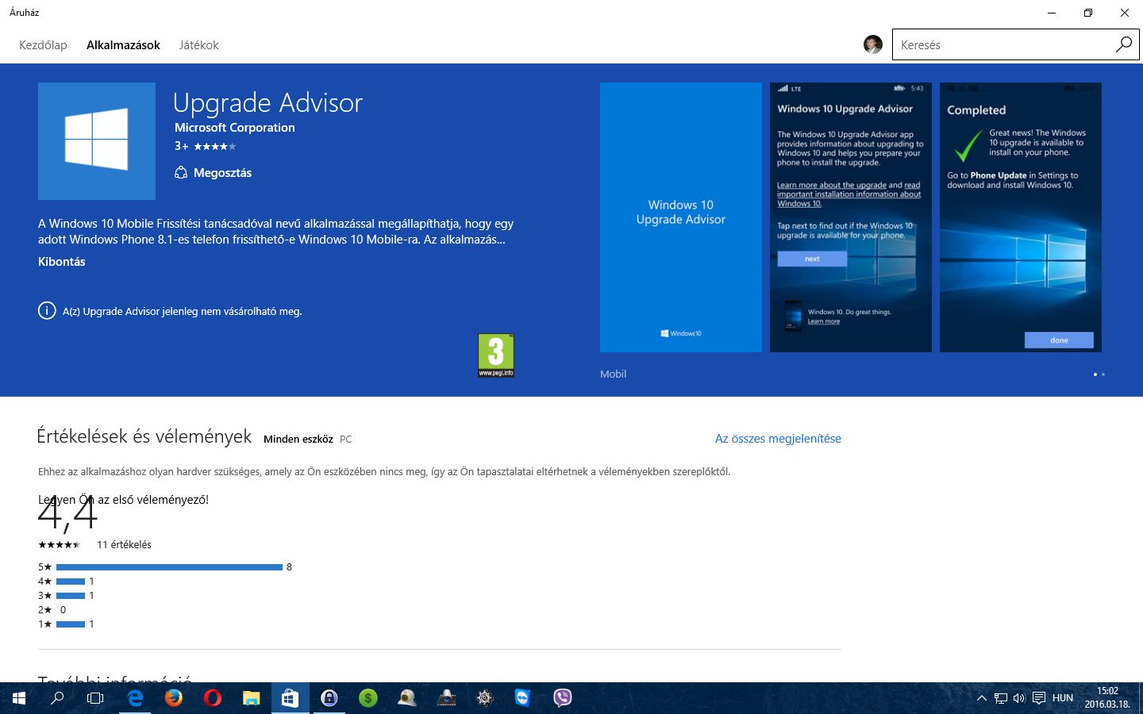Open network status tray icon
This screenshot has height=714, width=1143.
pyautogui.click(x=1001, y=698)
